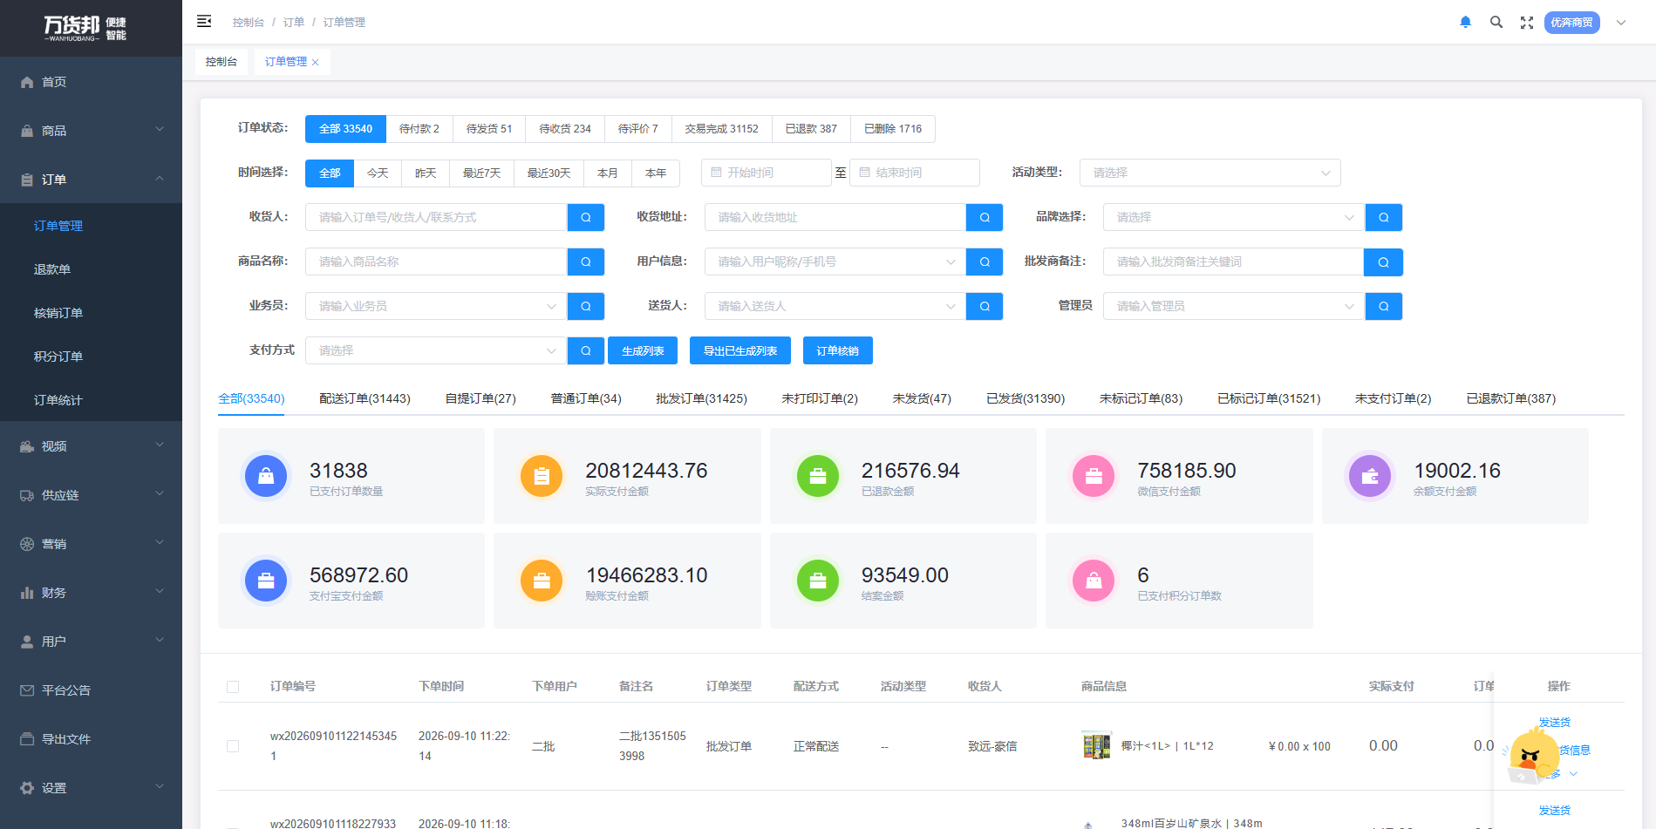Toggle the select-all checkbox in table header

point(233,687)
